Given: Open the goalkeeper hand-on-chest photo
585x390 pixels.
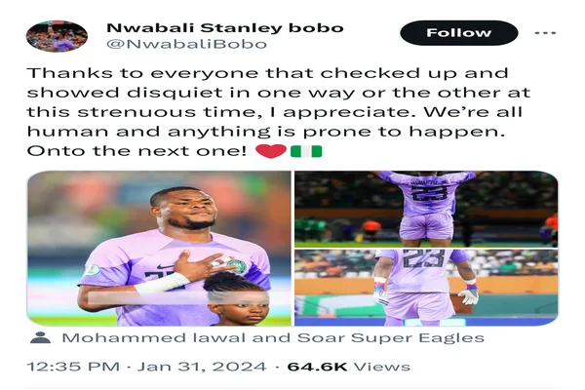Looking at the screenshot, I should coord(159,249).
